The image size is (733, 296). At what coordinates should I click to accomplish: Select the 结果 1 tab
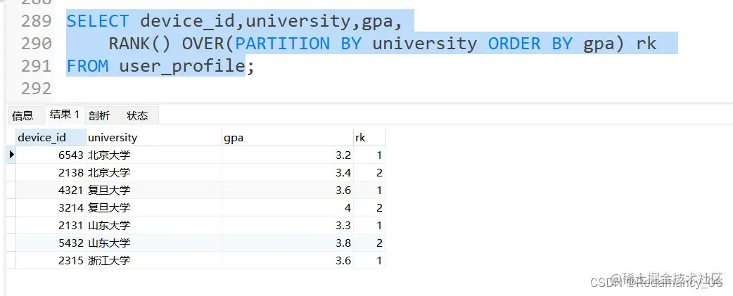(x=65, y=115)
